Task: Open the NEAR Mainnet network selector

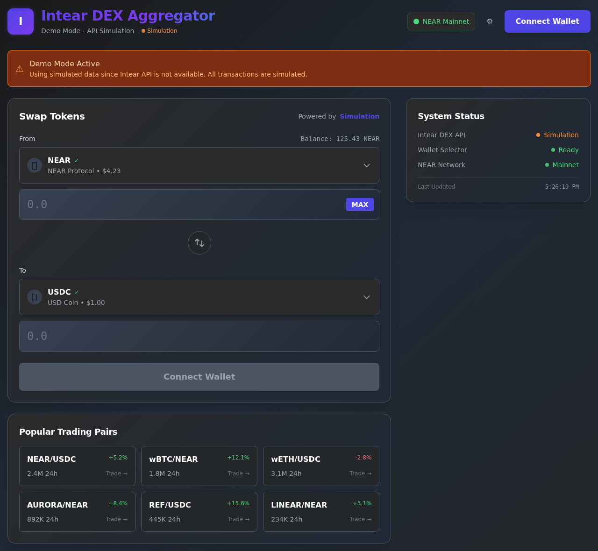Action: point(441,21)
